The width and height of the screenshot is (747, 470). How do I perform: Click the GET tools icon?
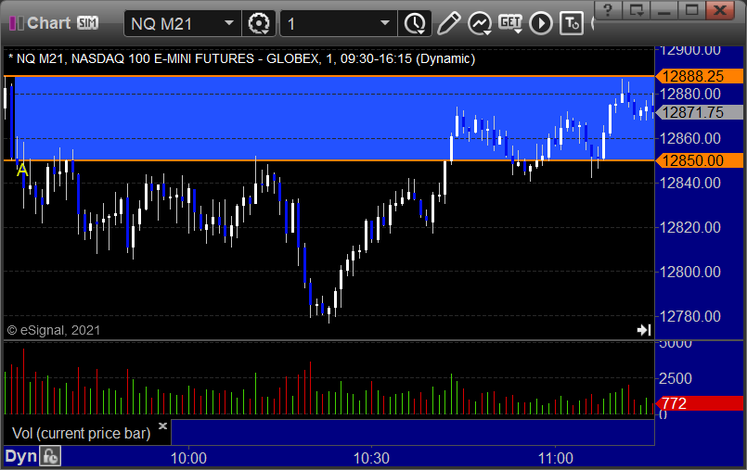pos(510,23)
